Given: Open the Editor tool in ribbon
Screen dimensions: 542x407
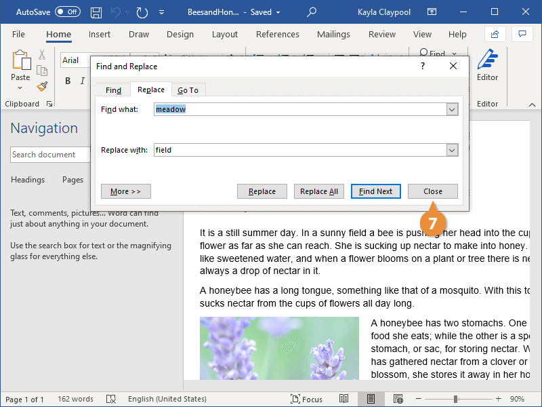Looking at the screenshot, I should [x=487, y=65].
